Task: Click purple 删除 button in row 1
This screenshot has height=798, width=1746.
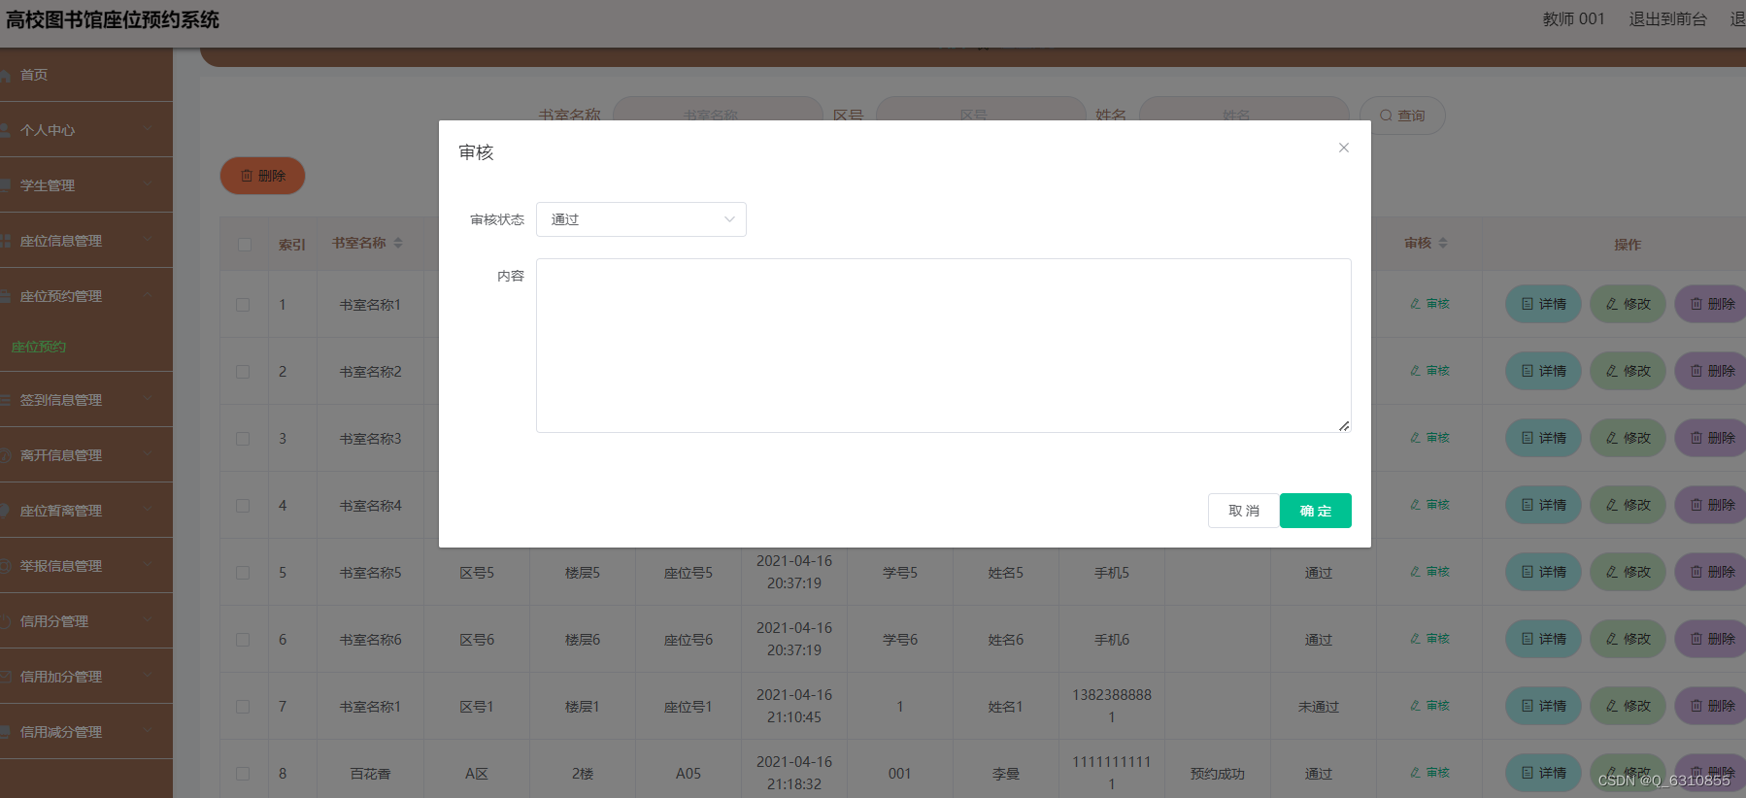Action: pos(1710,304)
